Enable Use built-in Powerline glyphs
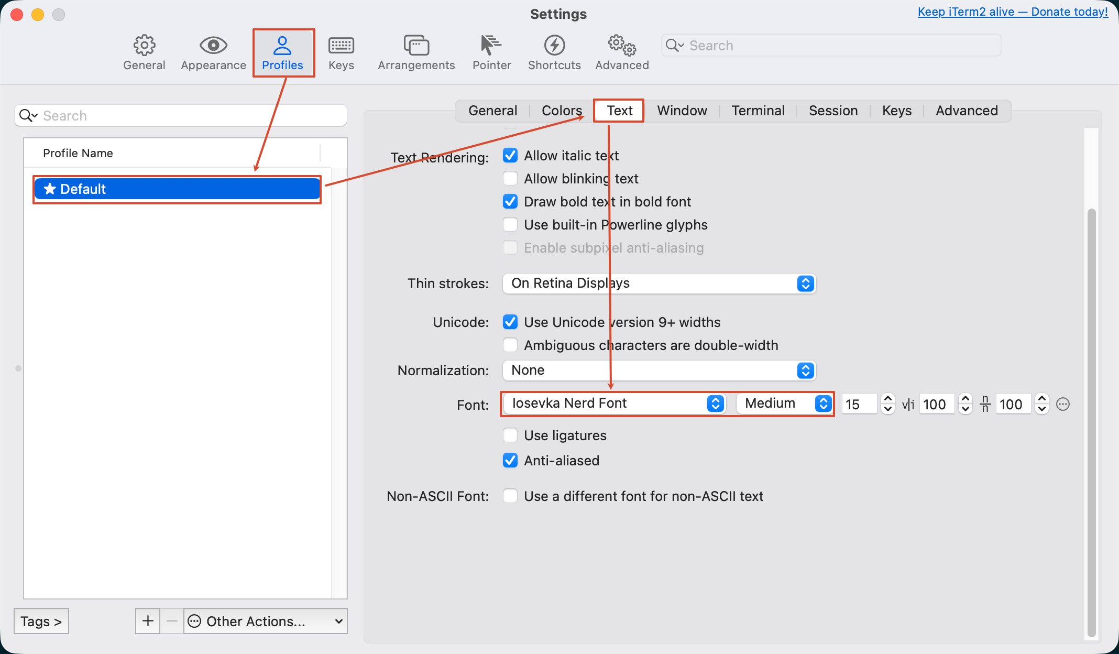The image size is (1119, 654). 510,225
